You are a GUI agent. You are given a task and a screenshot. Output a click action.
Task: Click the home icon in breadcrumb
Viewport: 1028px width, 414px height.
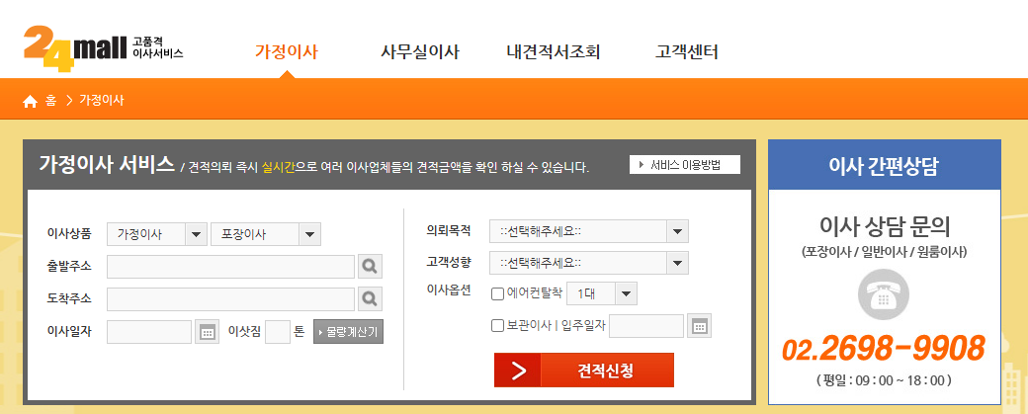tap(31, 101)
